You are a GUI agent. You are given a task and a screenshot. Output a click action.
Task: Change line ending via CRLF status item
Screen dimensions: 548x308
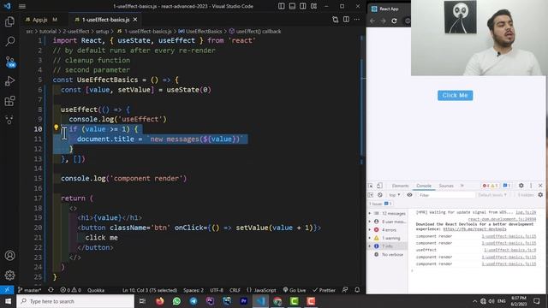click(x=235, y=290)
